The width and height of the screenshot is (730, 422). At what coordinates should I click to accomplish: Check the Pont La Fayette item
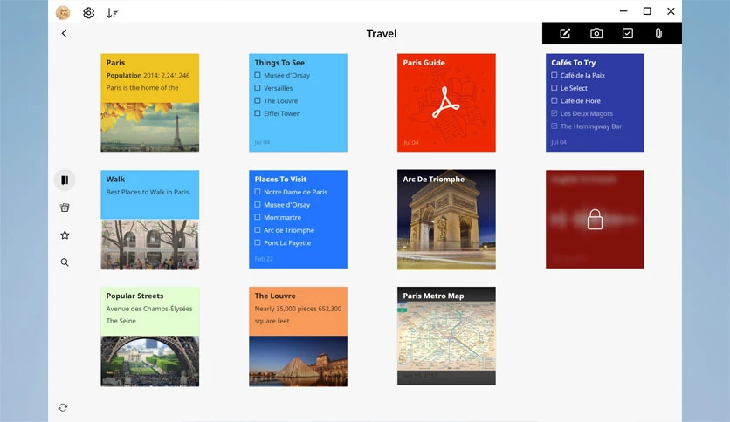tap(258, 242)
